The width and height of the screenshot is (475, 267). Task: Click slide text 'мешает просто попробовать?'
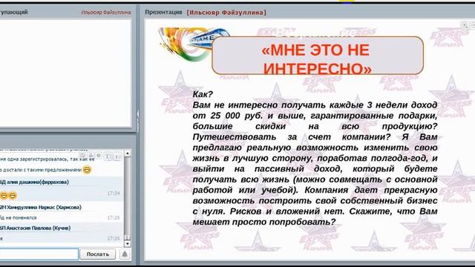(264, 222)
